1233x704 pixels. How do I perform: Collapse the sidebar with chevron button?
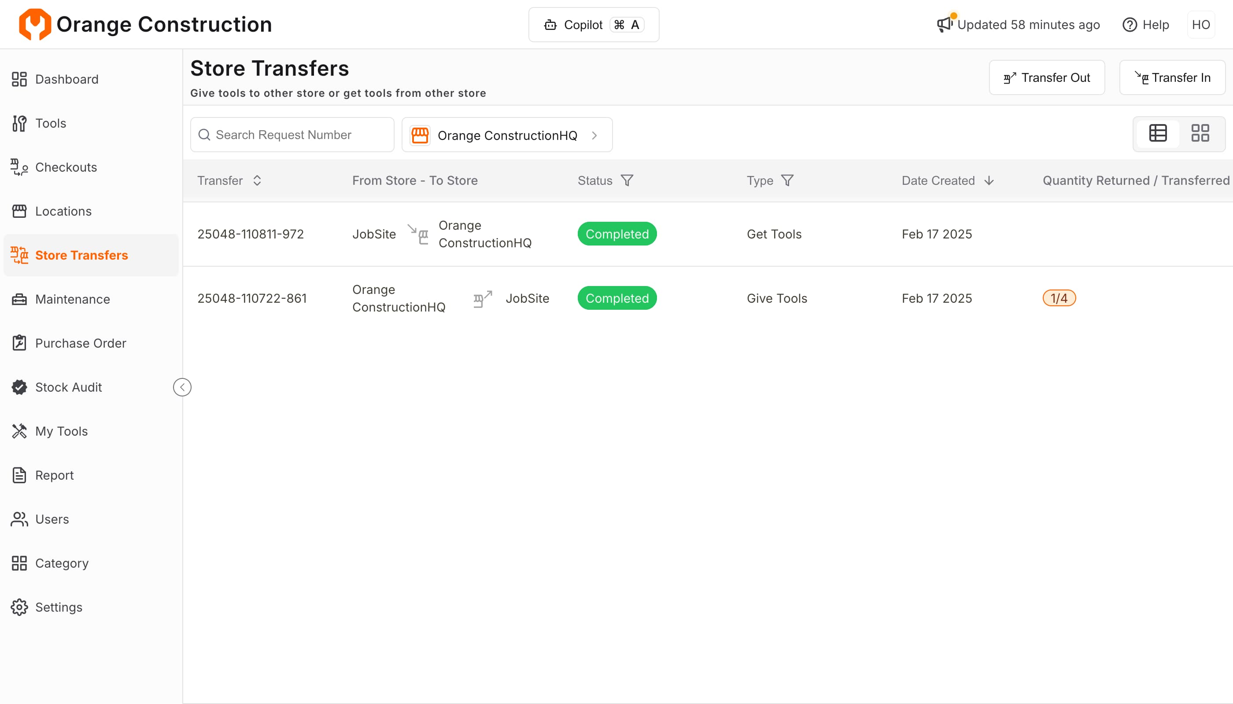(182, 387)
